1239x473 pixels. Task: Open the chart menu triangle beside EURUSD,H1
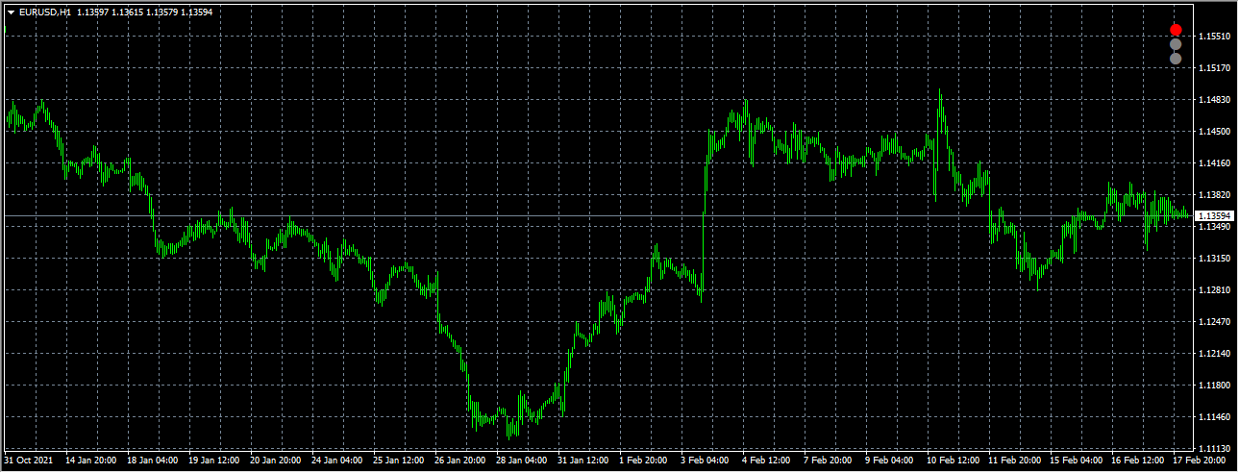[11, 12]
